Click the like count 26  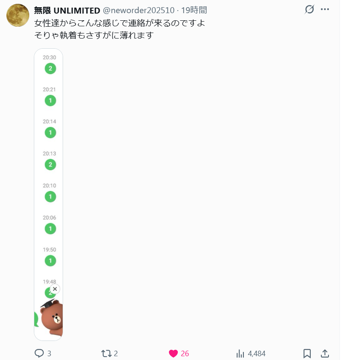185,354
